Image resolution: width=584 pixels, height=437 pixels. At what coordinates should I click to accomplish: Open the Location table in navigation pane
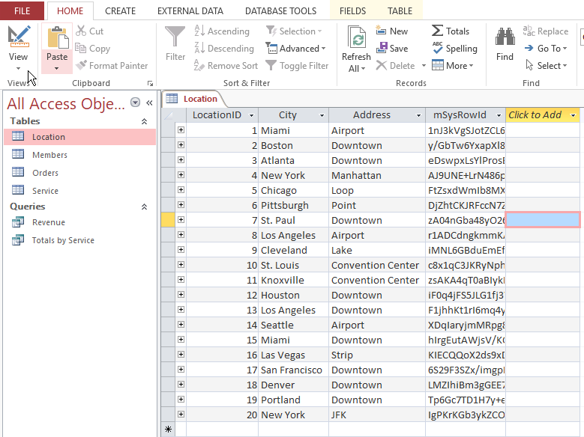pos(79,137)
